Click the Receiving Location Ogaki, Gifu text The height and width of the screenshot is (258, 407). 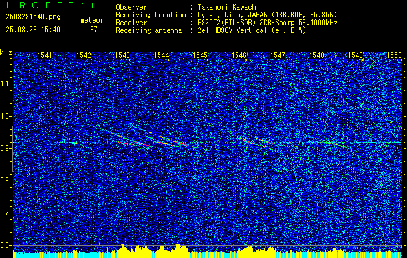(x=267, y=15)
